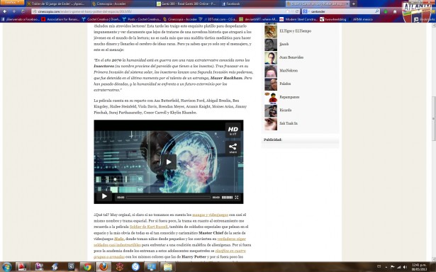Adjust the video volume bars
Image resolution: width=436 pixels, height=272 pixels.
click(227, 197)
